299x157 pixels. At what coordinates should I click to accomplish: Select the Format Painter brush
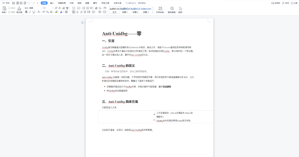click(19, 9)
